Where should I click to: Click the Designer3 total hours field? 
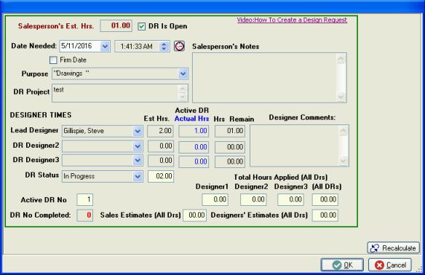point(290,199)
